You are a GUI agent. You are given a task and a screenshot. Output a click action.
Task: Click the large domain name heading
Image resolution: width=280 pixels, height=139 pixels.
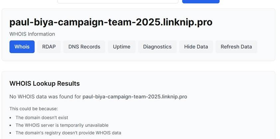click(x=111, y=22)
